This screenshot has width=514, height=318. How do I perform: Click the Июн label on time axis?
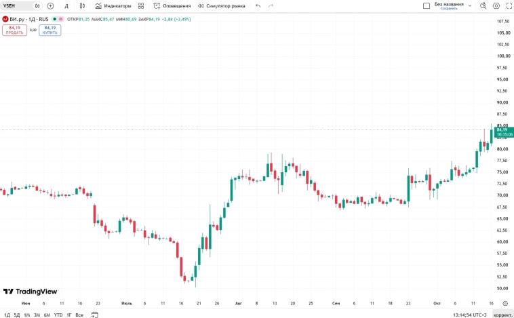tap(26, 303)
